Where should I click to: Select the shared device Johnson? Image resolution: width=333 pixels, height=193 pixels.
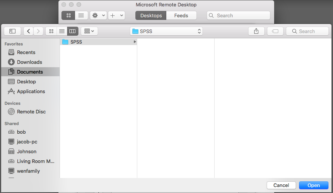tap(26, 151)
